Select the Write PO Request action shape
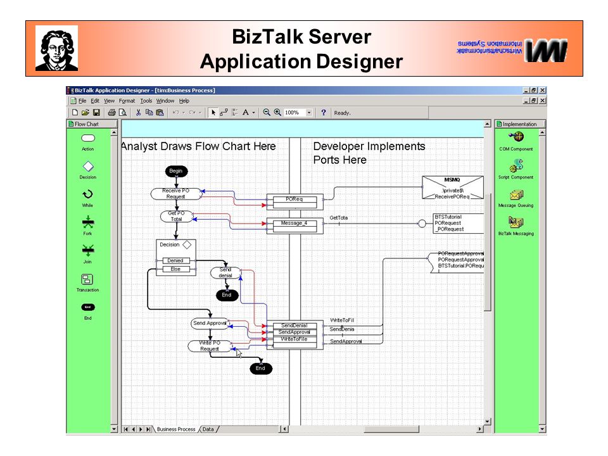 click(210, 346)
